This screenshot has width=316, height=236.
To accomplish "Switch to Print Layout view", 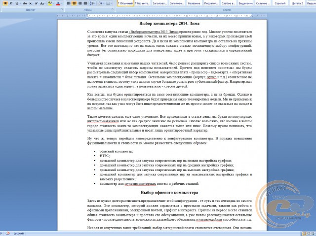I will (304, 234).
